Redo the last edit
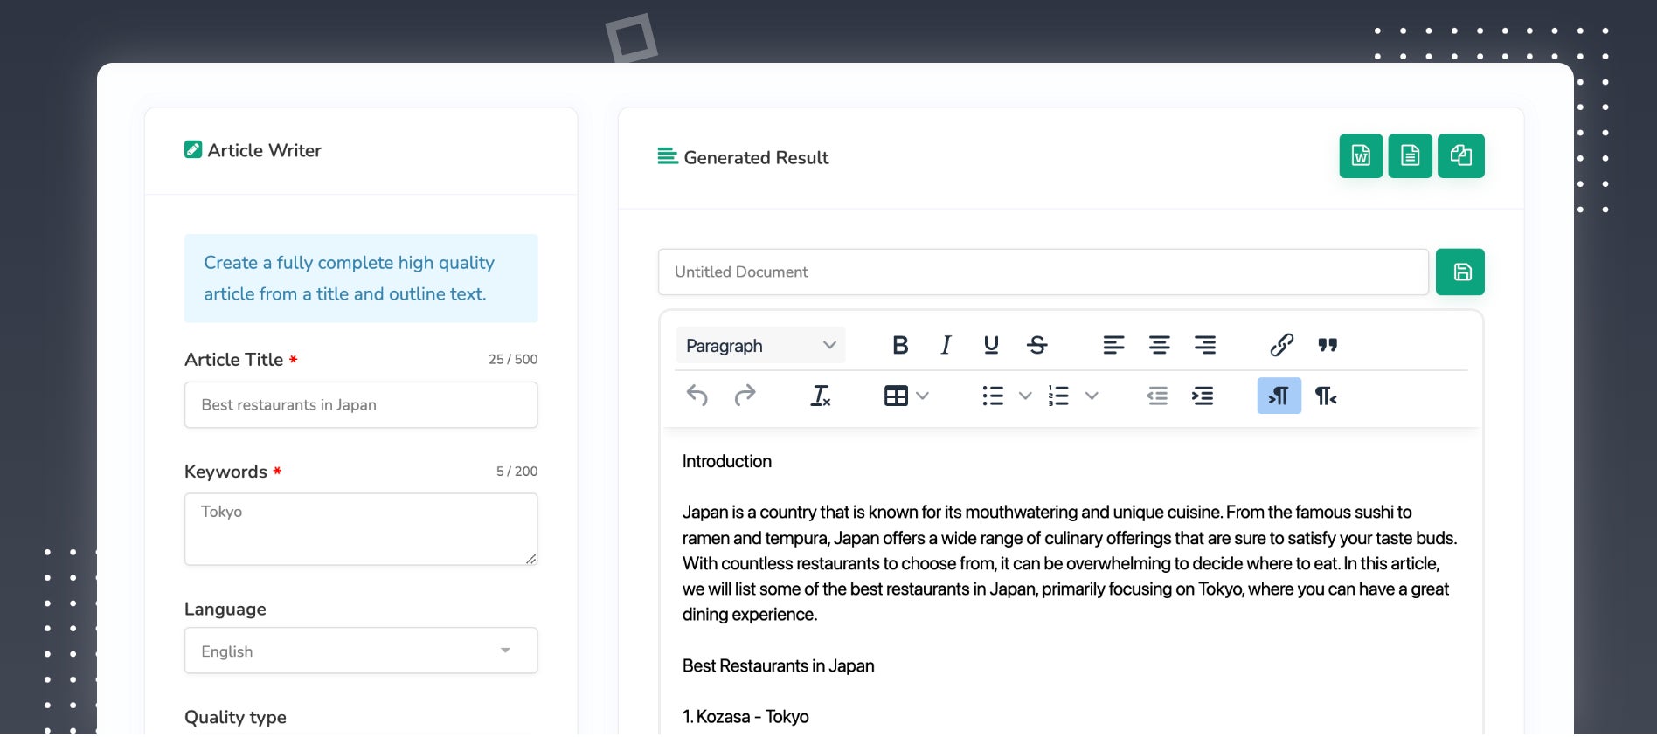The width and height of the screenshot is (1657, 737). click(745, 396)
